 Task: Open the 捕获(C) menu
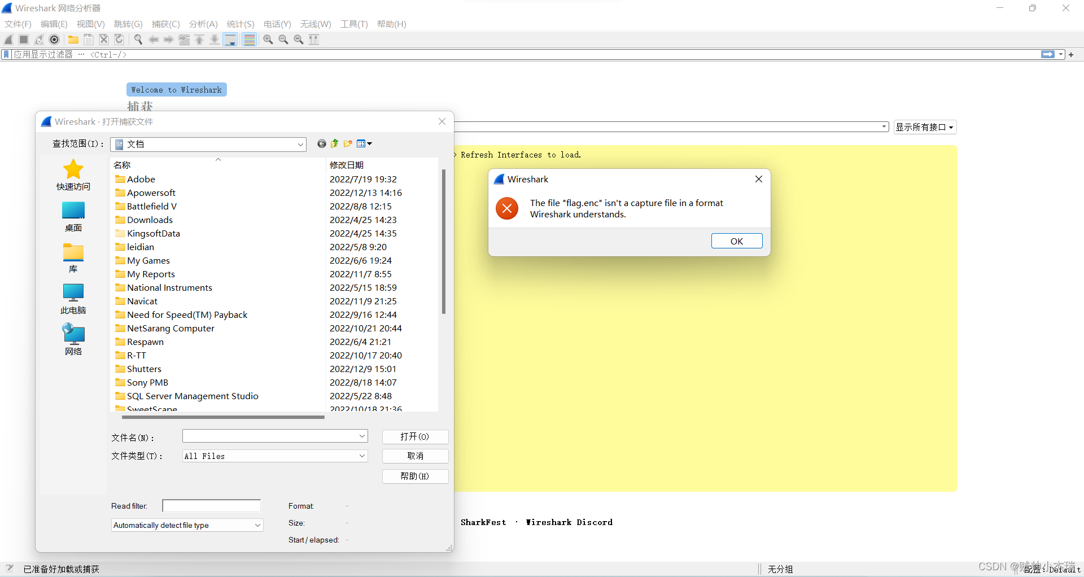coord(166,24)
